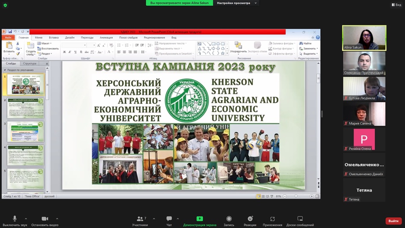405x228 pixels.
Task: Collapse the Раздел по умолчанию section
Action: pyautogui.click(x=5, y=70)
